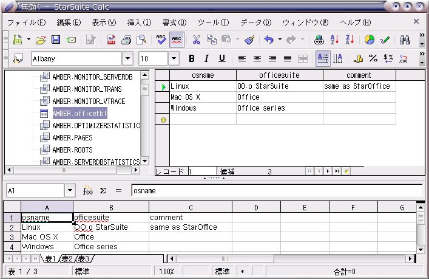
Task: Open Find and Replace binoculars icon
Action: (405, 40)
